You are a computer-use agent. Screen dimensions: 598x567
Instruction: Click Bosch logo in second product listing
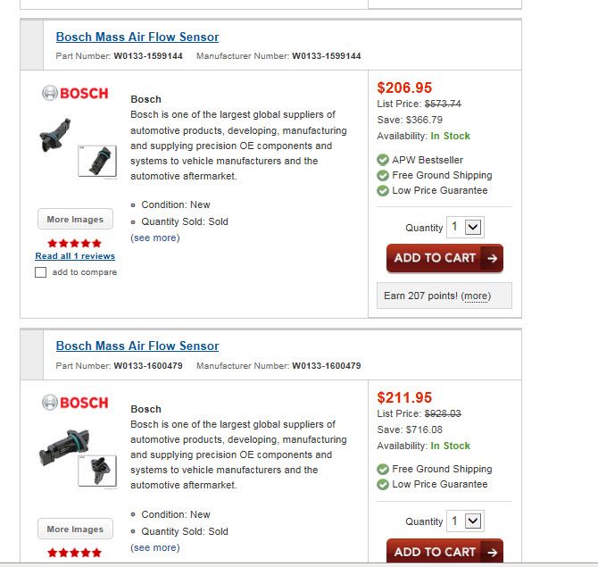pos(75,403)
